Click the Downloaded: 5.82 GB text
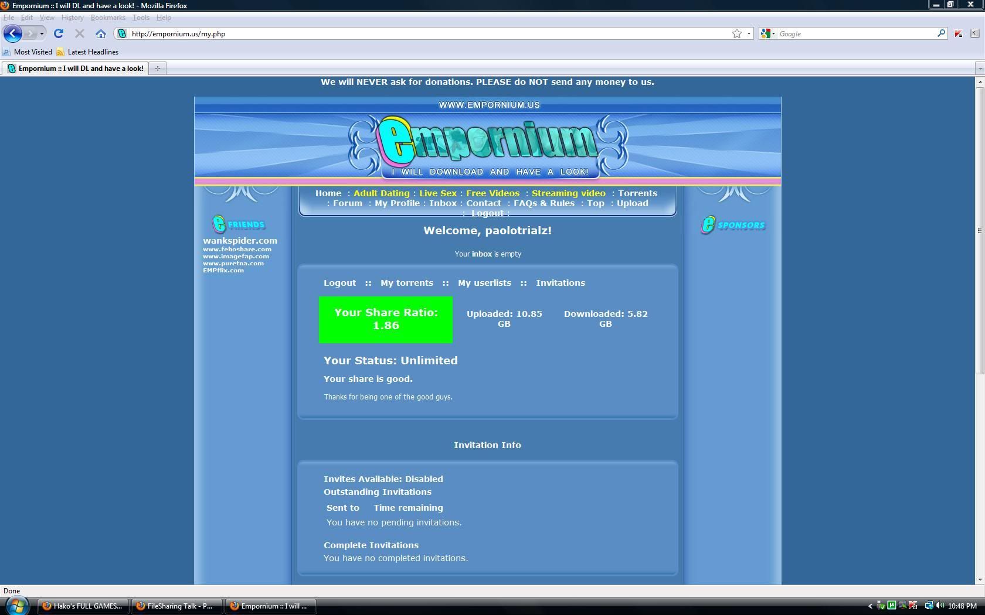 click(606, 319)
